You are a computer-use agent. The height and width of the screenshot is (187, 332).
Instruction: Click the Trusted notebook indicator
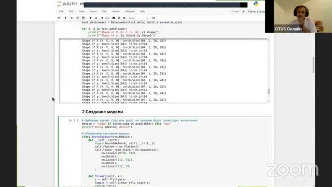(235, 11)
